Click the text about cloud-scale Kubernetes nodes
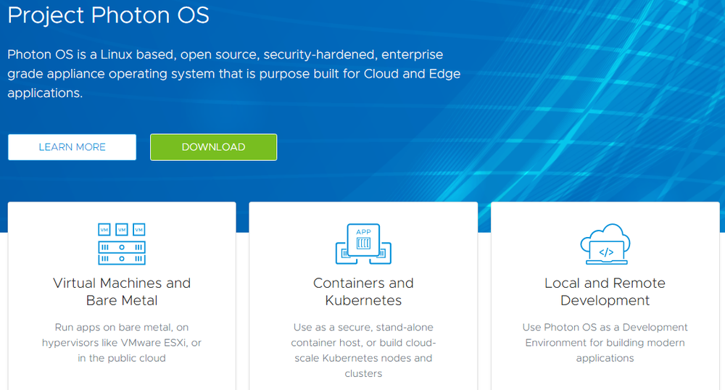 363,350
